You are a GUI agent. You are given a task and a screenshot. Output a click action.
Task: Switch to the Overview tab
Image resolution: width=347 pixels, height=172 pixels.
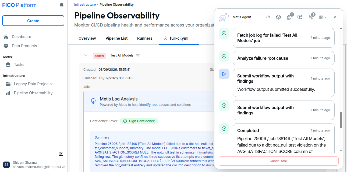coord(87,38)
